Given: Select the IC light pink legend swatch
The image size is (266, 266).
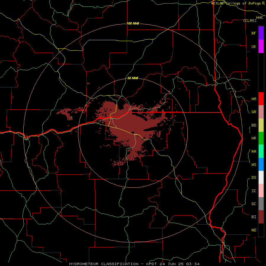Looking at the screenshot, I should (x=261, y=191).
